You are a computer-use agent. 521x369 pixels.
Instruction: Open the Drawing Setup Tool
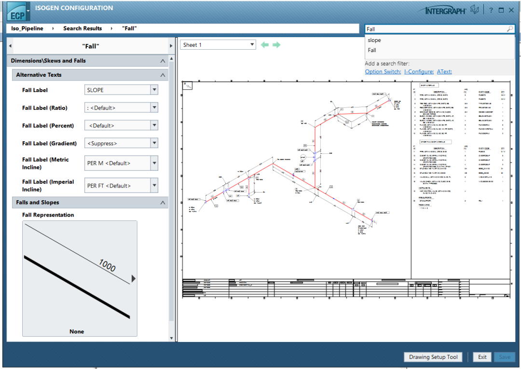point(433,357)
